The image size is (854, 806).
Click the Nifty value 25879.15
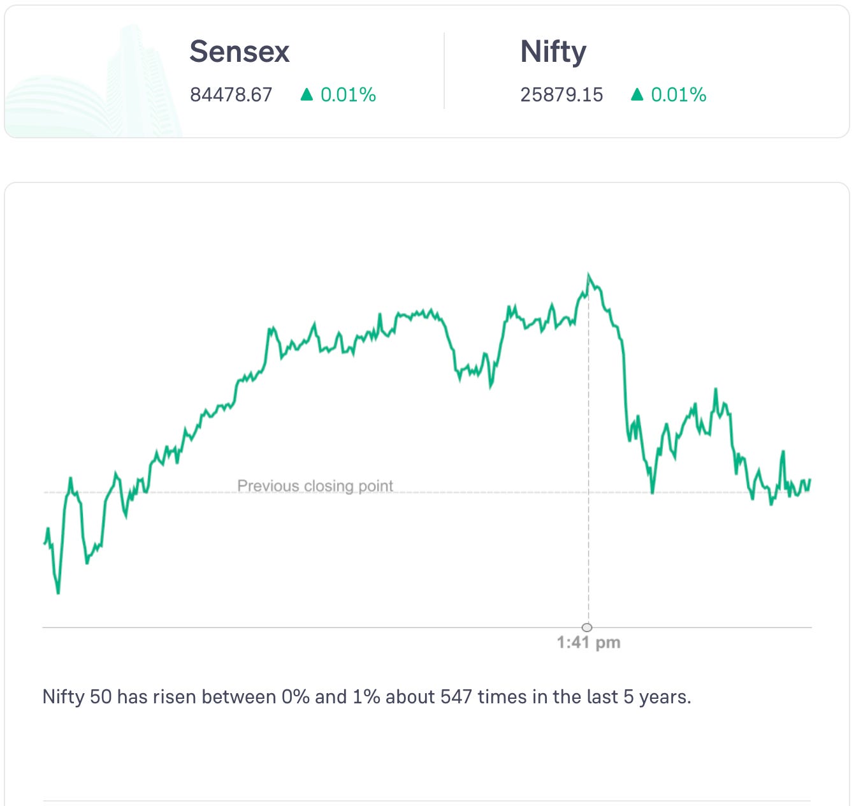(561, 95)
